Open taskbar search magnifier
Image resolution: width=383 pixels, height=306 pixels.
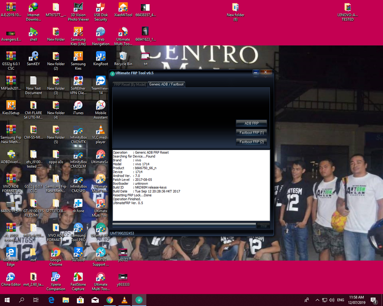click(x=21, y=300)
